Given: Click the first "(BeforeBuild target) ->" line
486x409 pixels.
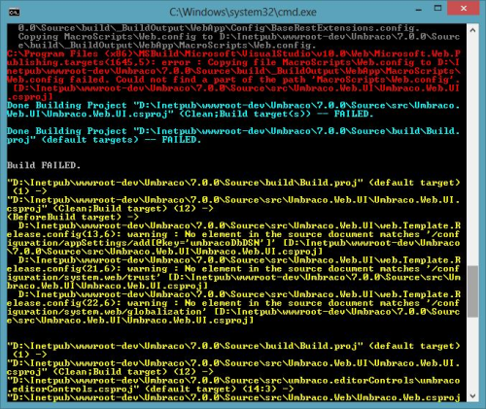Looking at the screenshot, I should [73, 218].
